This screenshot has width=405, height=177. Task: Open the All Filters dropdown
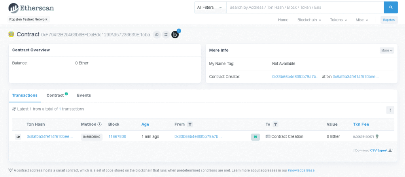(x=210, y=8)
